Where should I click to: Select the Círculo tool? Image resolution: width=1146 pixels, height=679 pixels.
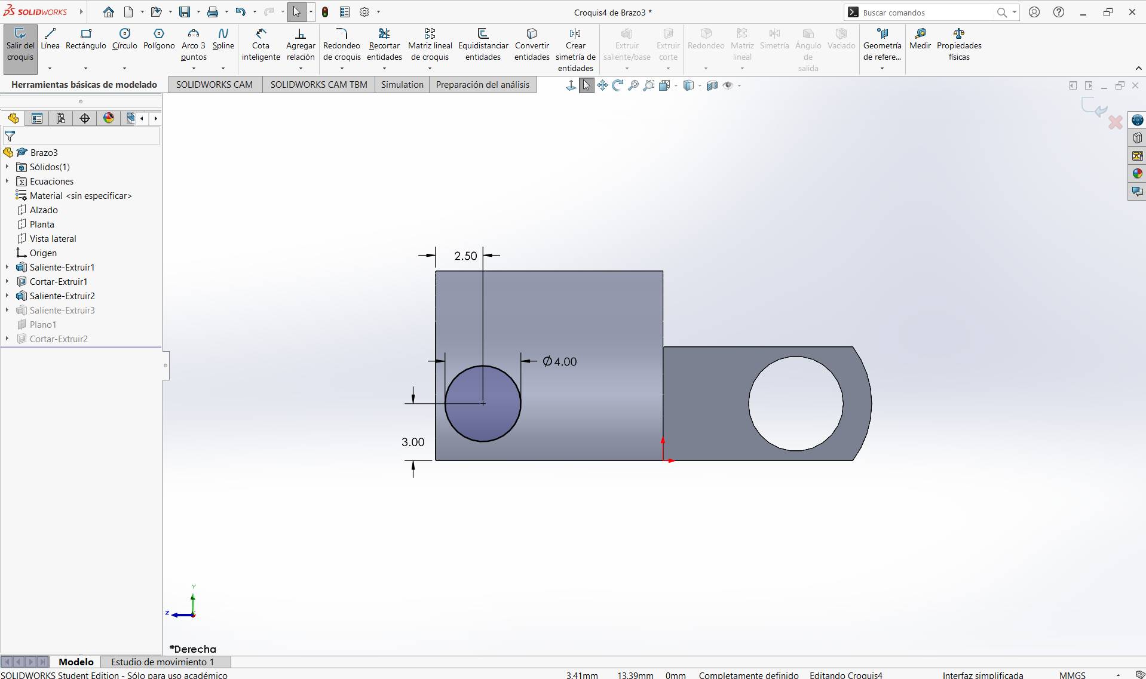click(124, 39)
